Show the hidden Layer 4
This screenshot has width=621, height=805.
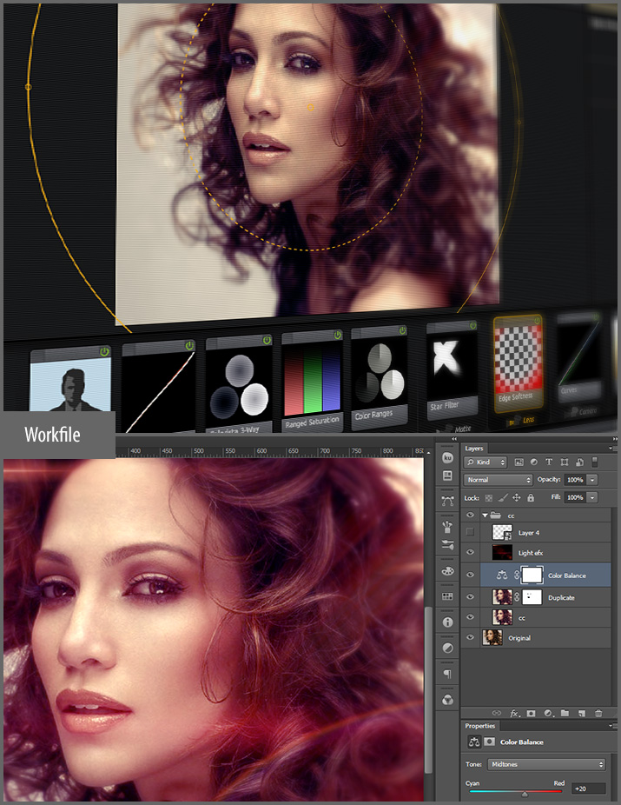470,530
